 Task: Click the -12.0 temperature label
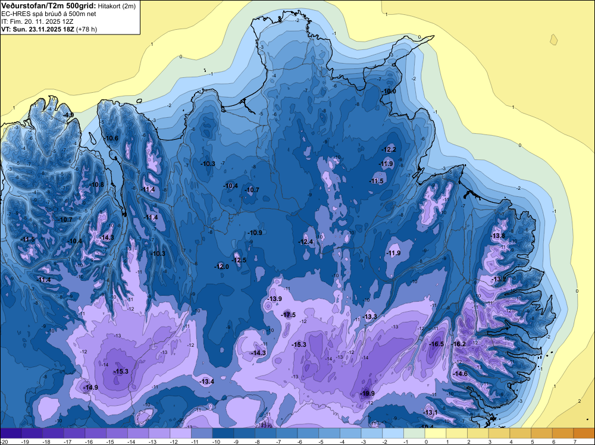(221, 267)
